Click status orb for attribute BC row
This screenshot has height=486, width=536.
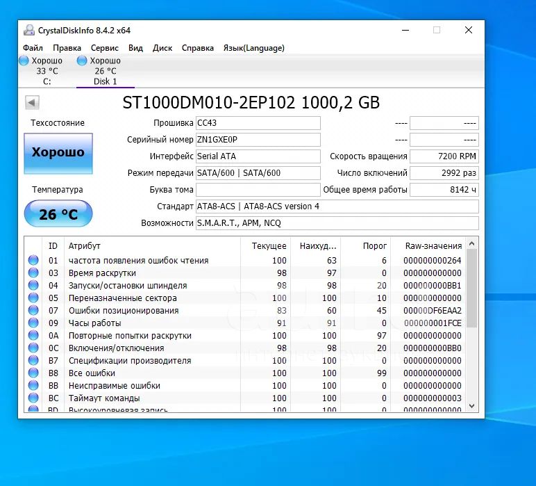(33, 398)
